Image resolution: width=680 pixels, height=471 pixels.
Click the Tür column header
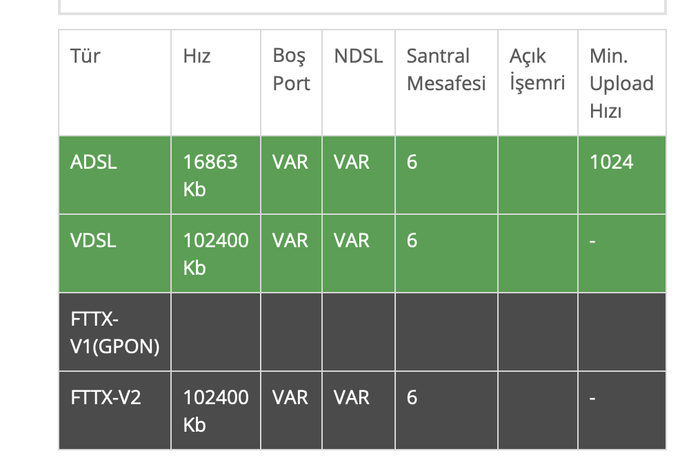coord(86,56)
